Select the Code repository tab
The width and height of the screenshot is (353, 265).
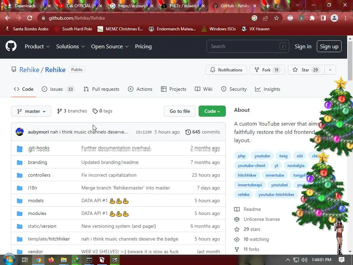tap(23, 89)
